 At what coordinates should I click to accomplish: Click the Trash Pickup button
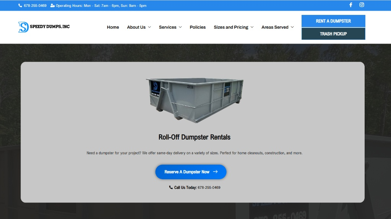tap(333, 34)
